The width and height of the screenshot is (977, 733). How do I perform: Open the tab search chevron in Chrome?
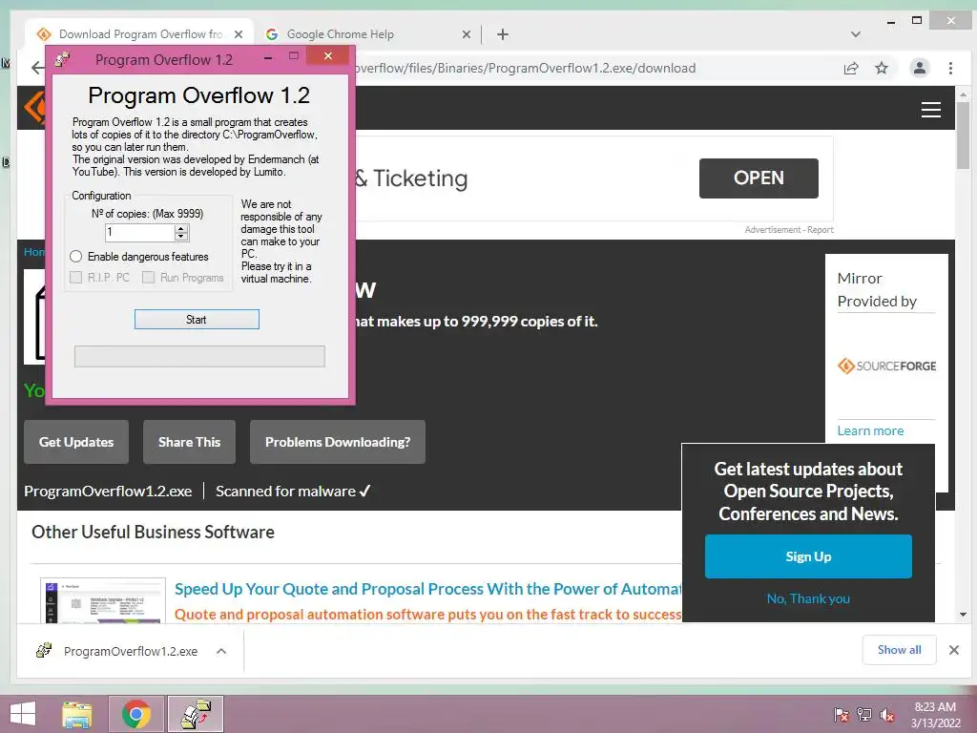[856, 34]
